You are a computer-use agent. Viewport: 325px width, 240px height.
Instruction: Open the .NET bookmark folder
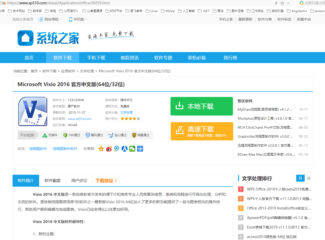click(204, 11)
